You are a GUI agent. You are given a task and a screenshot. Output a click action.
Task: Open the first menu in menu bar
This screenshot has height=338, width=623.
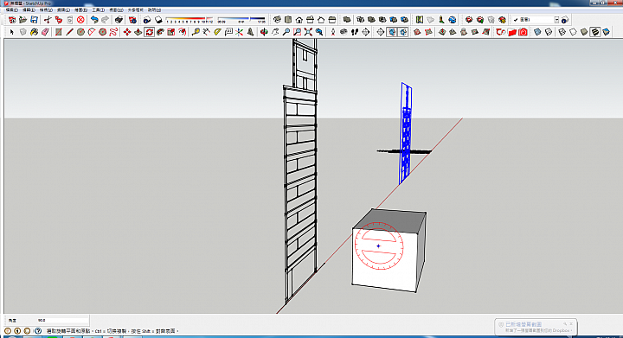pos(11,10)
